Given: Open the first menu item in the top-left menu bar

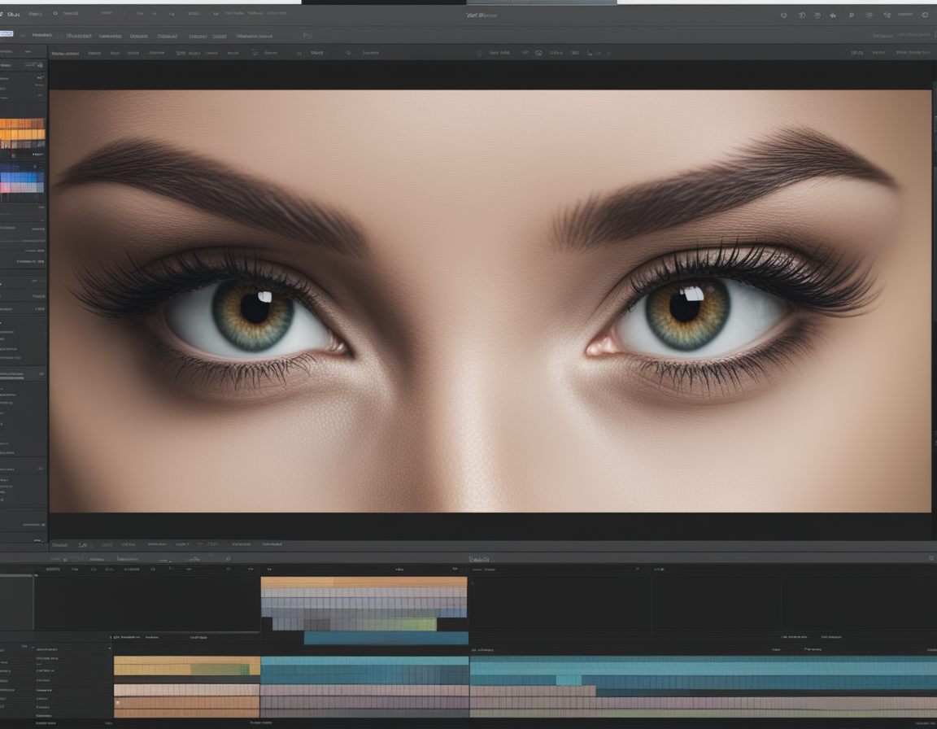Looking at the screenshot, I should click(12, 14).
